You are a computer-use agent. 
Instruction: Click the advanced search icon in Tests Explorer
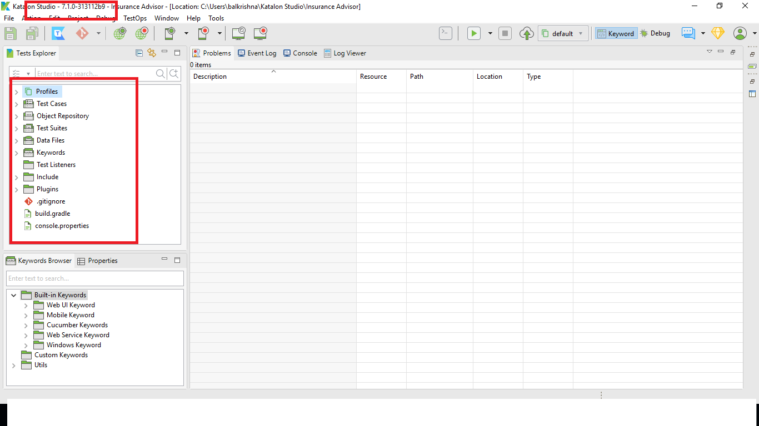tap(174, 74)
